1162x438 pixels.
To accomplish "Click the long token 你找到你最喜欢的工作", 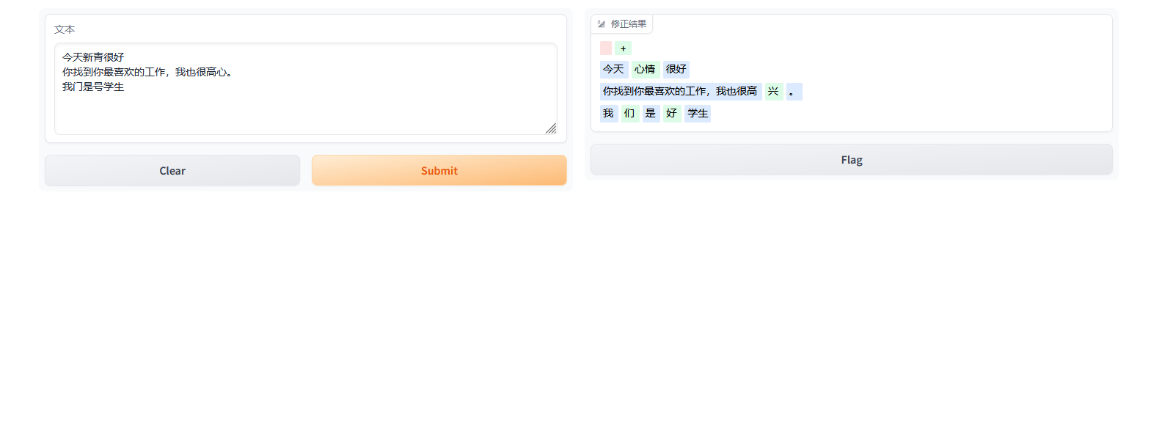I will coord(680,91).
